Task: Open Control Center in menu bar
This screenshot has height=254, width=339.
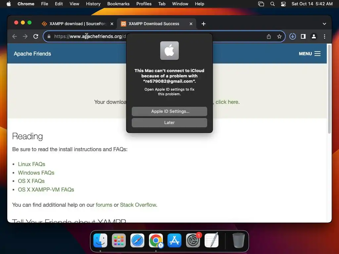Action: coord(283,4)
